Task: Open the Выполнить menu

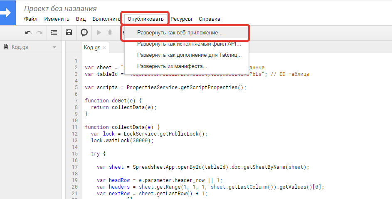Action: (106, 19)
